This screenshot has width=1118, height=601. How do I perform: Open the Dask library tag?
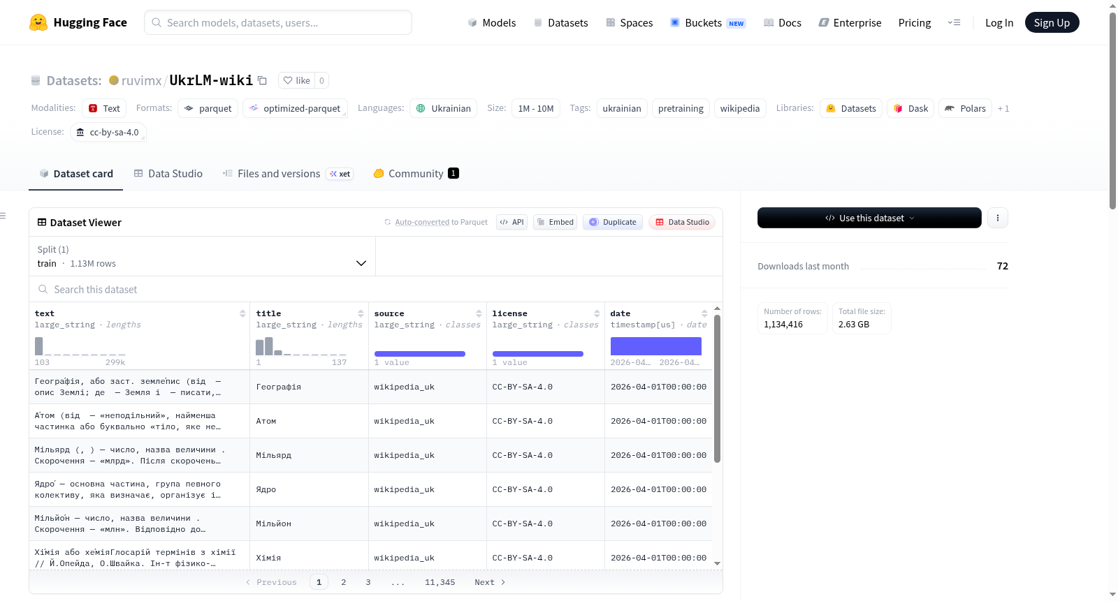point(910,108)
